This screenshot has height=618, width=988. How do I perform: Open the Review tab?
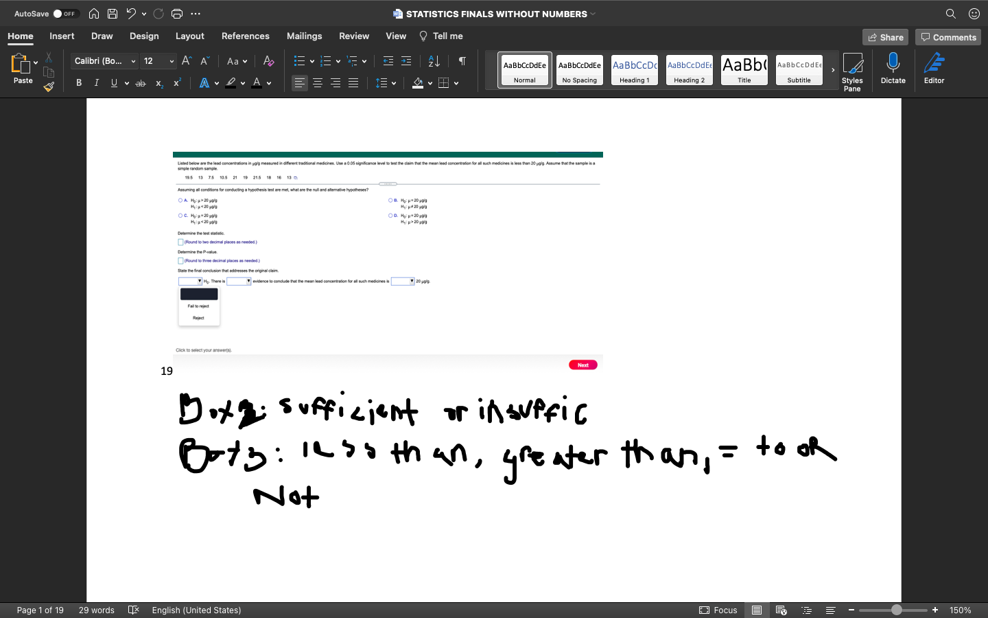pyautogui.click(x=354, y=36)
